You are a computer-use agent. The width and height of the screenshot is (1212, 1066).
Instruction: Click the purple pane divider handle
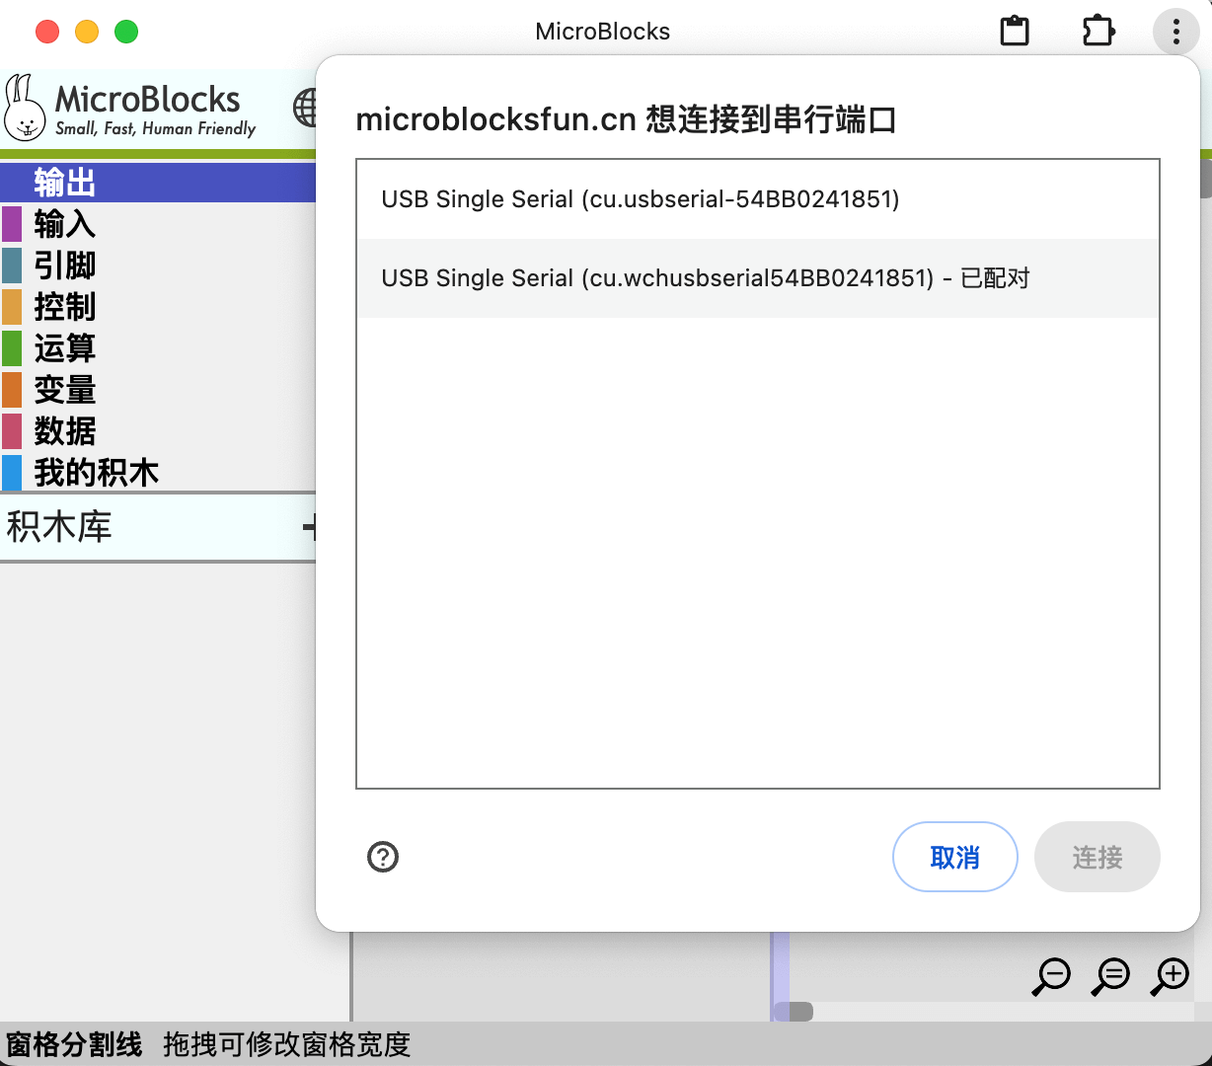(x=780, y=975)
